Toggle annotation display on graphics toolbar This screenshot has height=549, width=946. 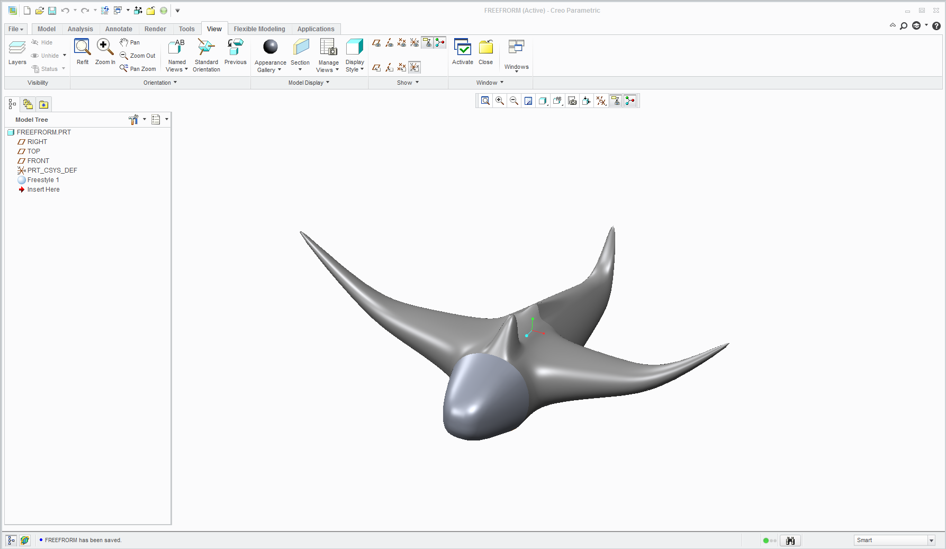[616, 101]
